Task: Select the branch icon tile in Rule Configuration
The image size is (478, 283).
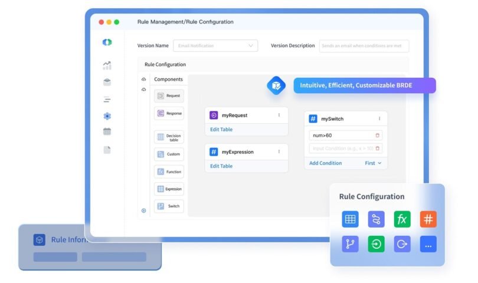Action: coord(350,244)
